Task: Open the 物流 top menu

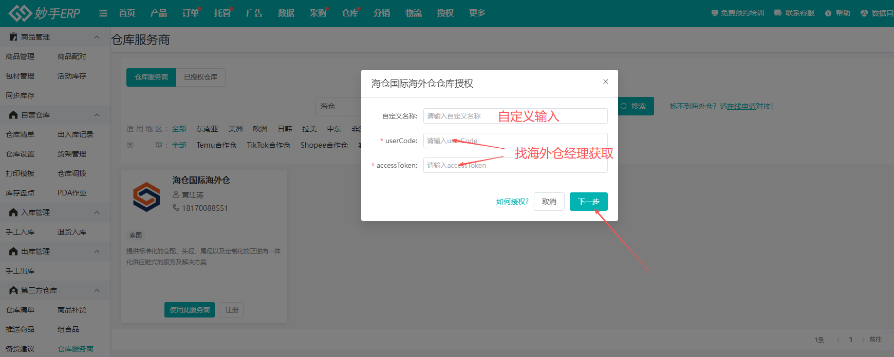Action: coord(413,13)
